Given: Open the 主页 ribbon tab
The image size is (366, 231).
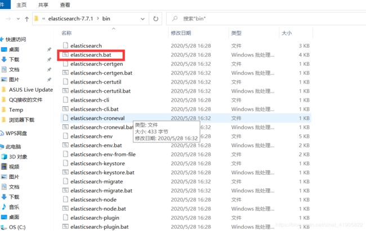Looking at the screenshot, I should [x=21, y=5].
